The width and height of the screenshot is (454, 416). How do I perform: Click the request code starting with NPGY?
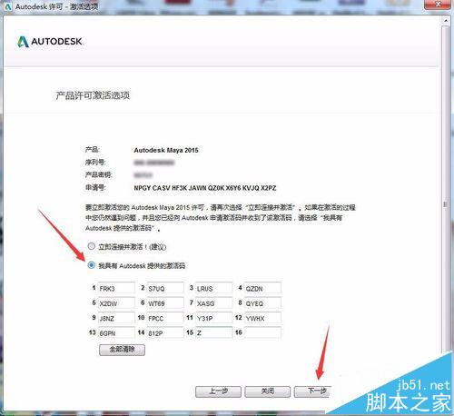tap(205, 188)
